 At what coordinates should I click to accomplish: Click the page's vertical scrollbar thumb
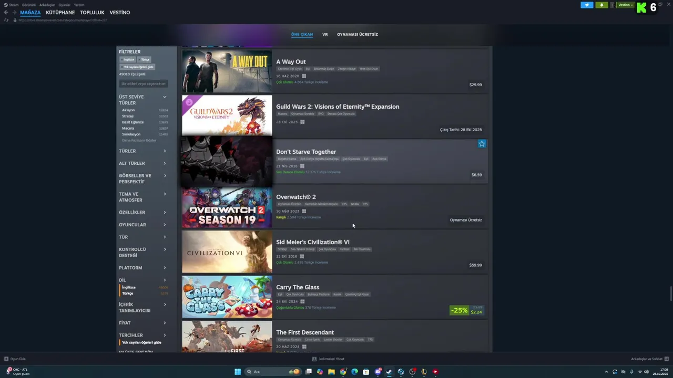(x=670, y=294)
